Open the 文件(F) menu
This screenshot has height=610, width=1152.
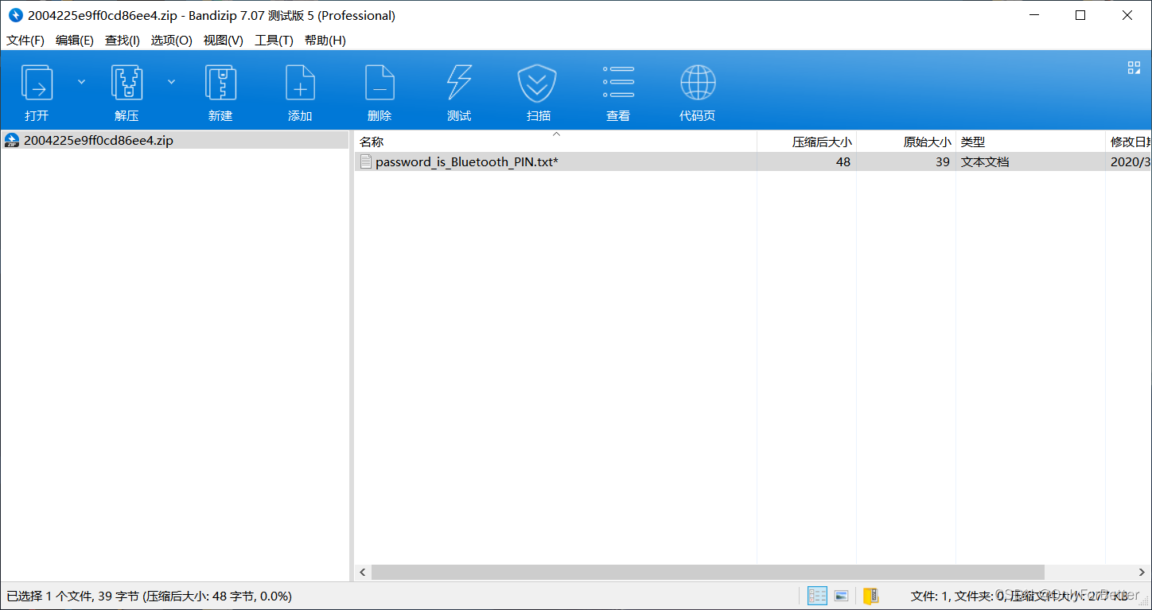coord(25,40)
